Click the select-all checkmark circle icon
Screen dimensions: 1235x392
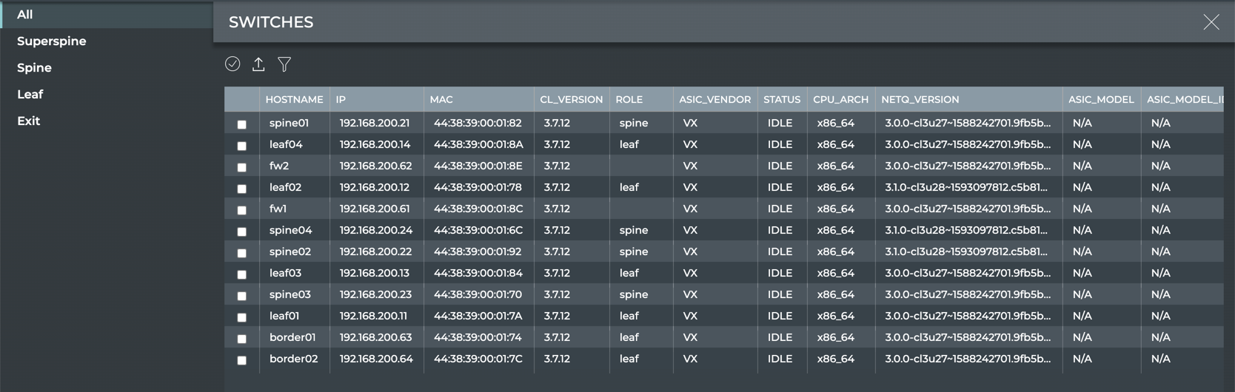tap(232, 64)
